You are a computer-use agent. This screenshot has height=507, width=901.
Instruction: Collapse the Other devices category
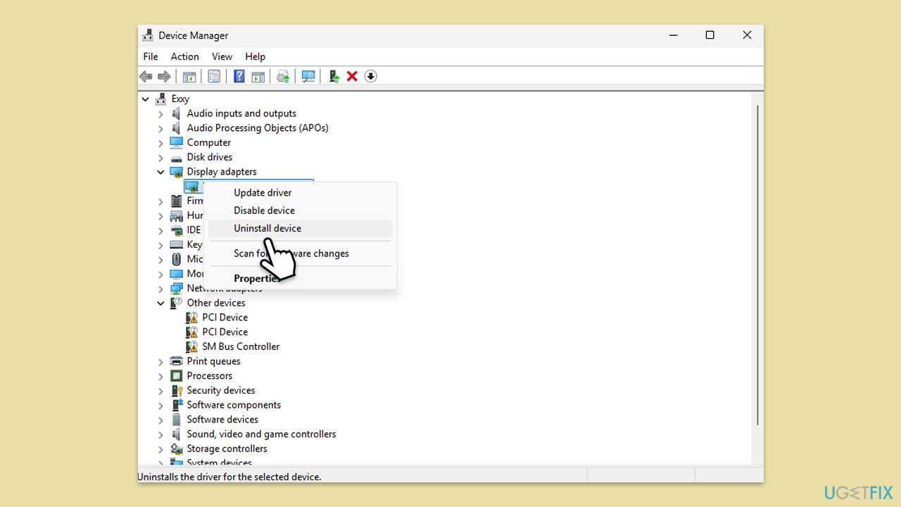(x=160, y=303)
